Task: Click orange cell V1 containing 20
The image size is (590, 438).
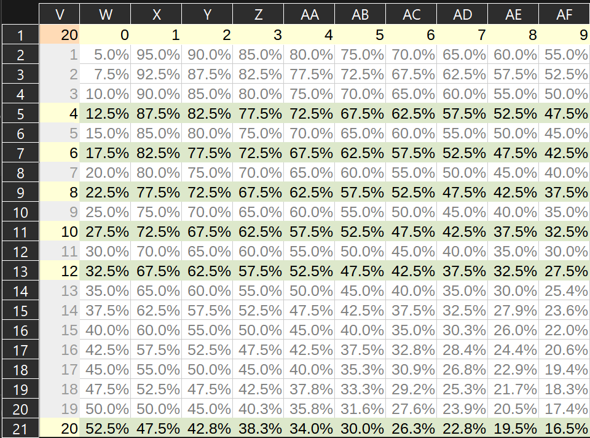Action: point(60,35)
